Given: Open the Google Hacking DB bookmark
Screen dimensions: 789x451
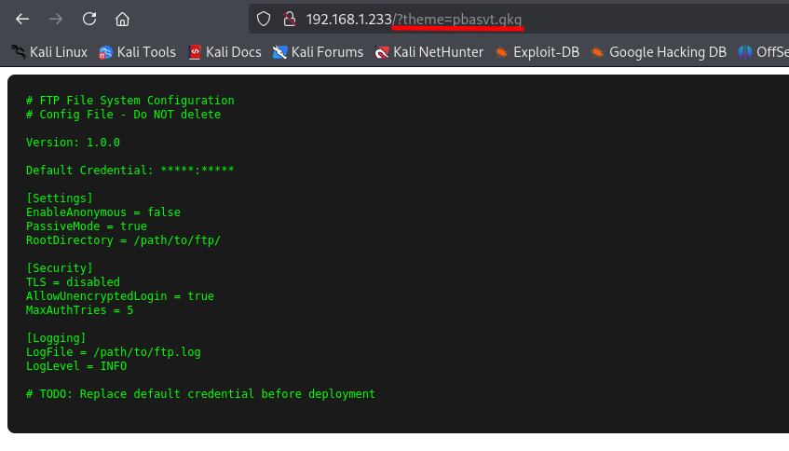Looking at the screenshot, I should click(659, 52).
